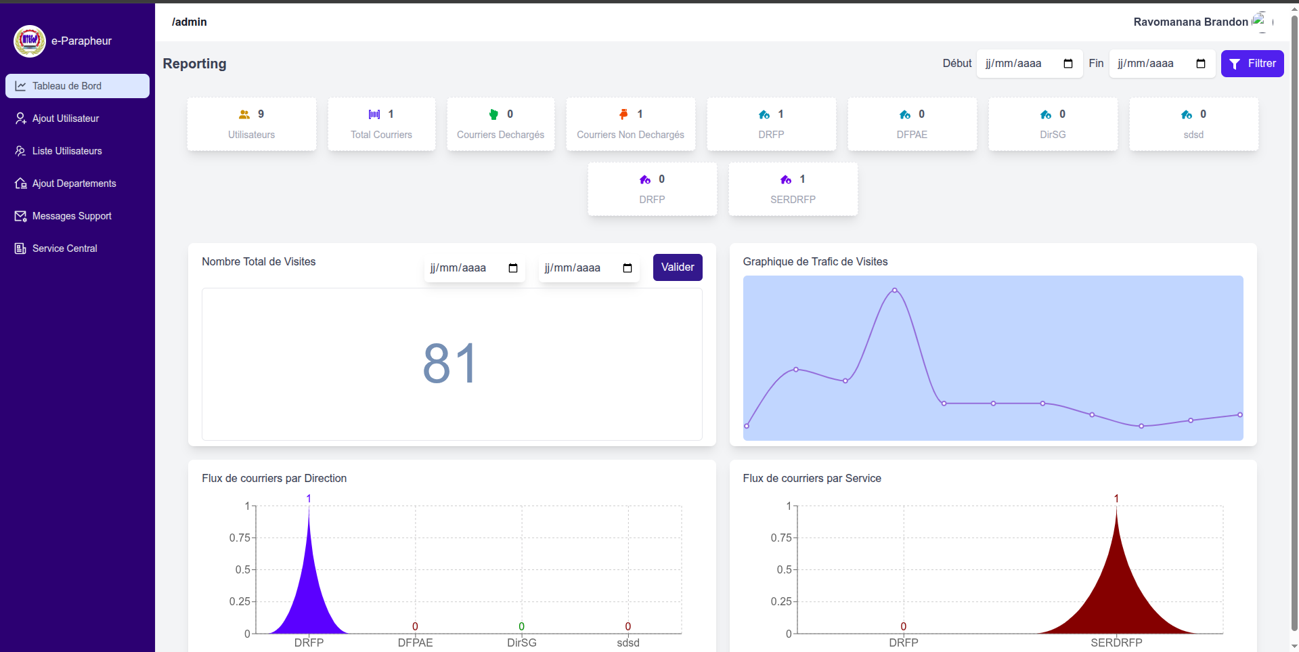Viewport: 1299px width, 652px height.
Task: Click the Utilisateurs people icon card
Action: (x=244, y=114)
